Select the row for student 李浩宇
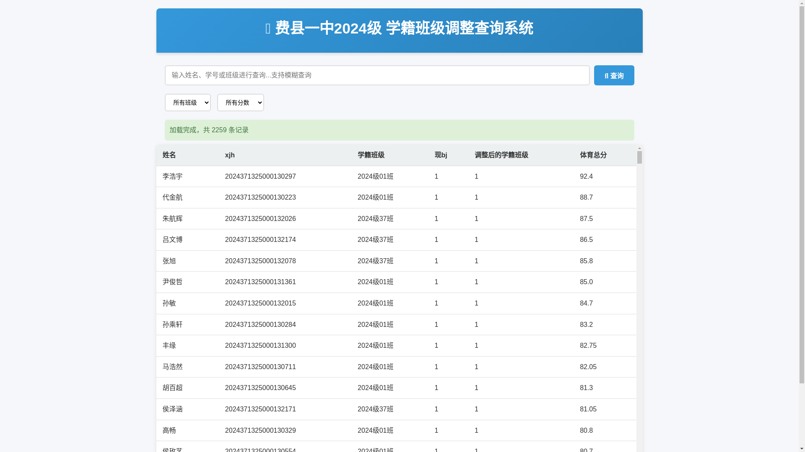Image resolution: width=805 pixels, height=452 pixels. [x=172, y=177]
